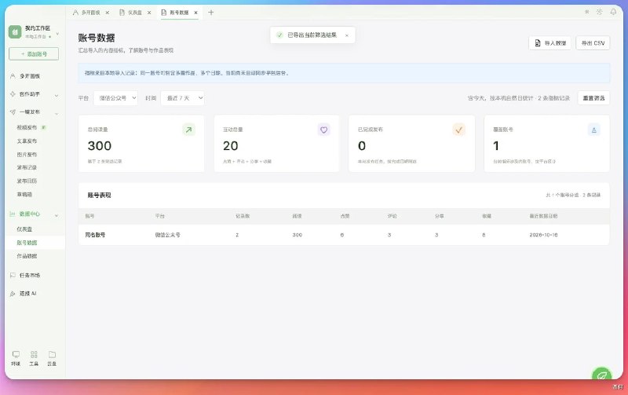Viewport: 628px width, 395px height.
Task: Open 文章发布 in sidebar
Action: (x=27, y=141)
